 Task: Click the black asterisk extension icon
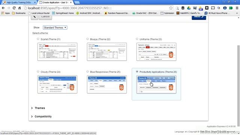(x=207, y=8)
